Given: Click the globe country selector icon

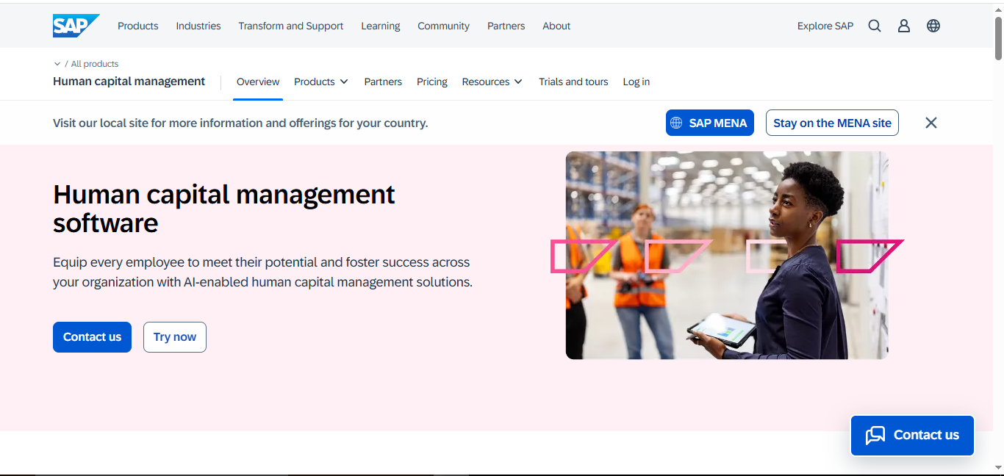Looking at the screenshot, I should click(x=933, y=26).
